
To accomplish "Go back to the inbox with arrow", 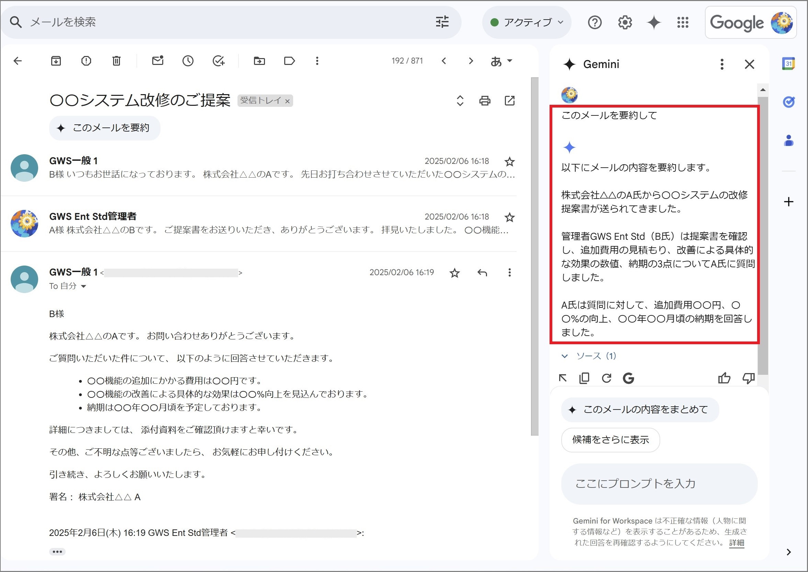I will point(18,61).
